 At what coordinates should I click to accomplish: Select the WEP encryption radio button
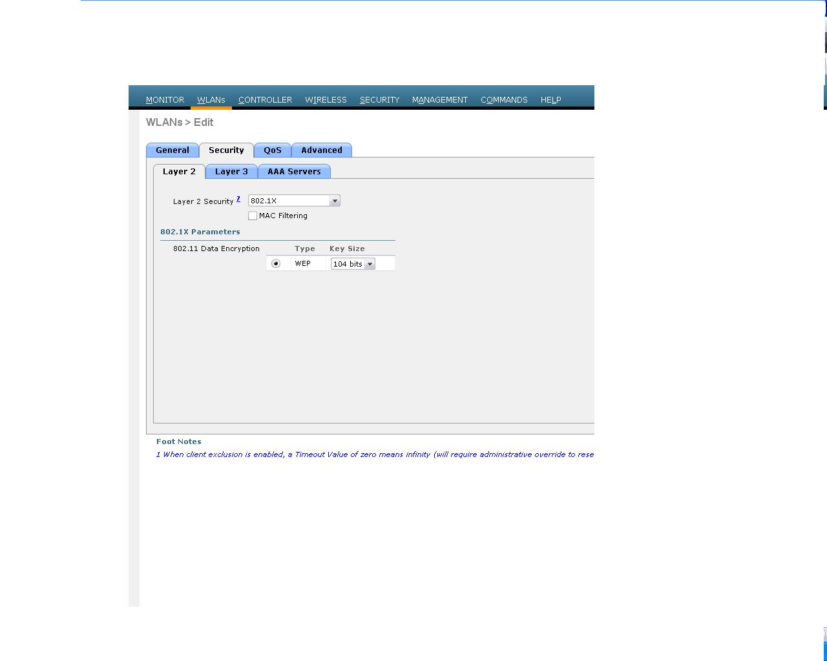tap(276, 263)
